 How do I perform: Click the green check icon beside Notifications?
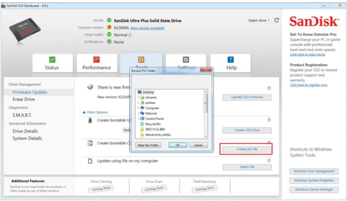click(x=109, y=42)
